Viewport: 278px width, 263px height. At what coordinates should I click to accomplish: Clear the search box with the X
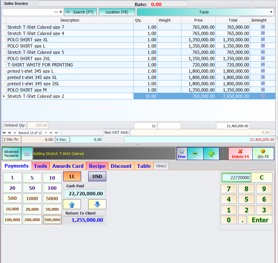[x=61, y=12]
